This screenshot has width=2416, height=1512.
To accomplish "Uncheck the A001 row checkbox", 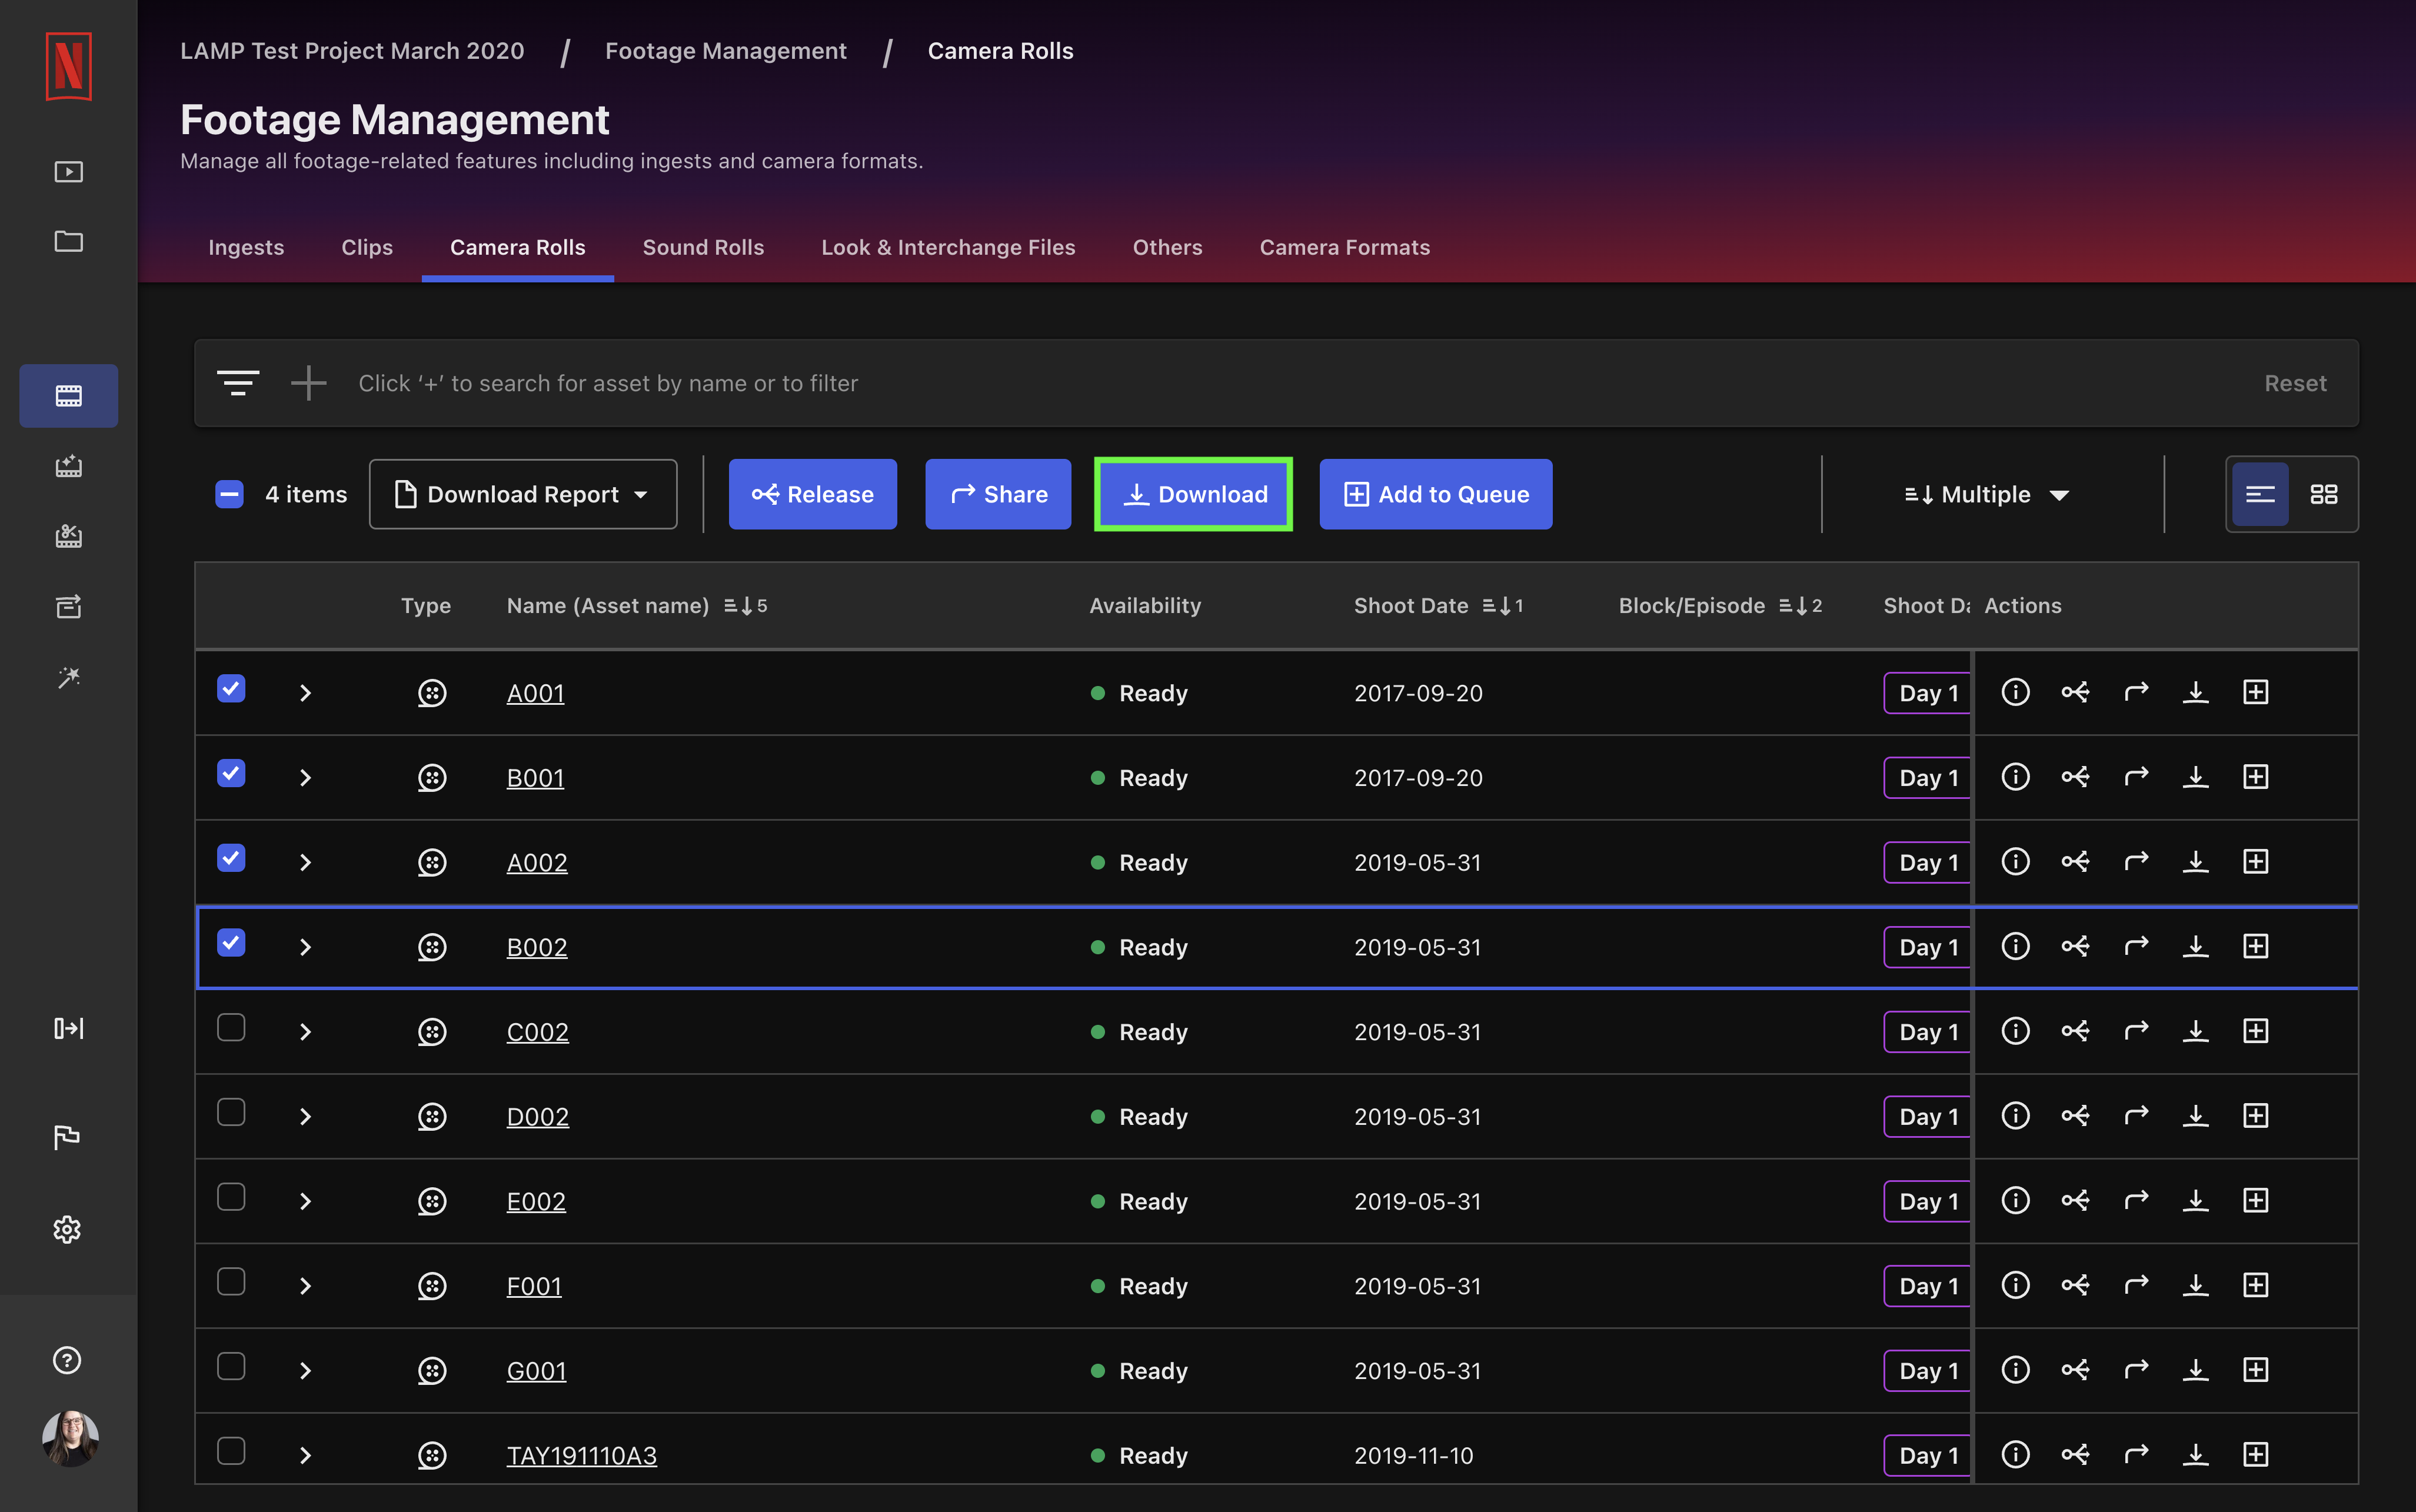I will coord(231,689).
